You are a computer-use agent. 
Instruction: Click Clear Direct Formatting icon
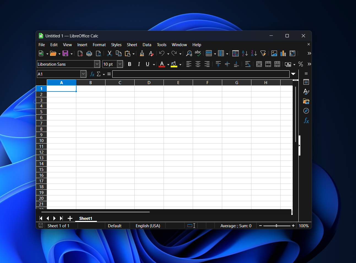coord(151,53)
